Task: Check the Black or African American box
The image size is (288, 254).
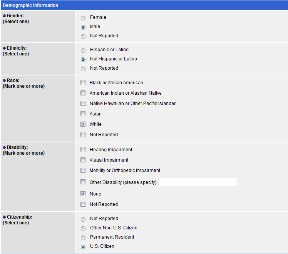Action: (x=83, y=83)
